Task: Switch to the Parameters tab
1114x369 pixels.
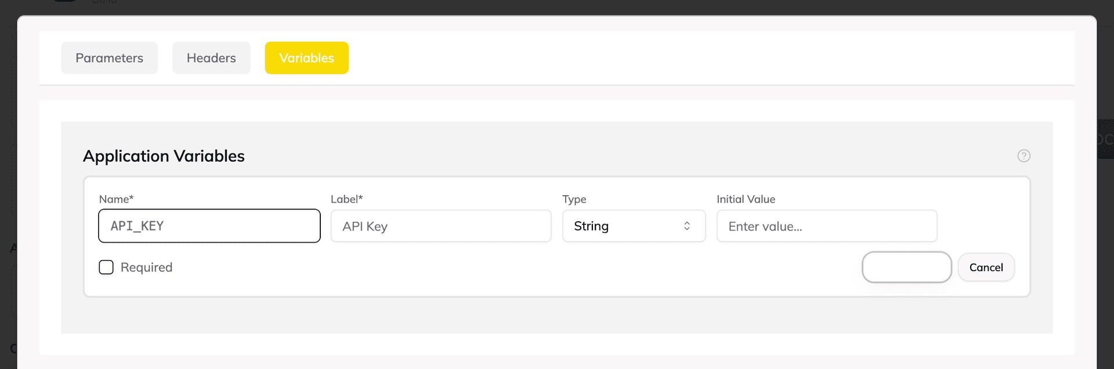Action: (x=109, y=58)
